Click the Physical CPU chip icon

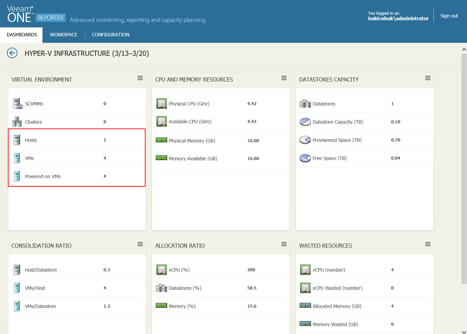point(161,103)
